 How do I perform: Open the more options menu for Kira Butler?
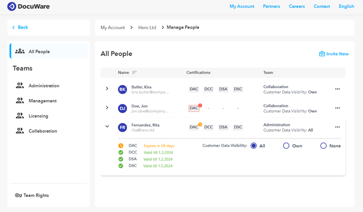click(x=337, y=89)
